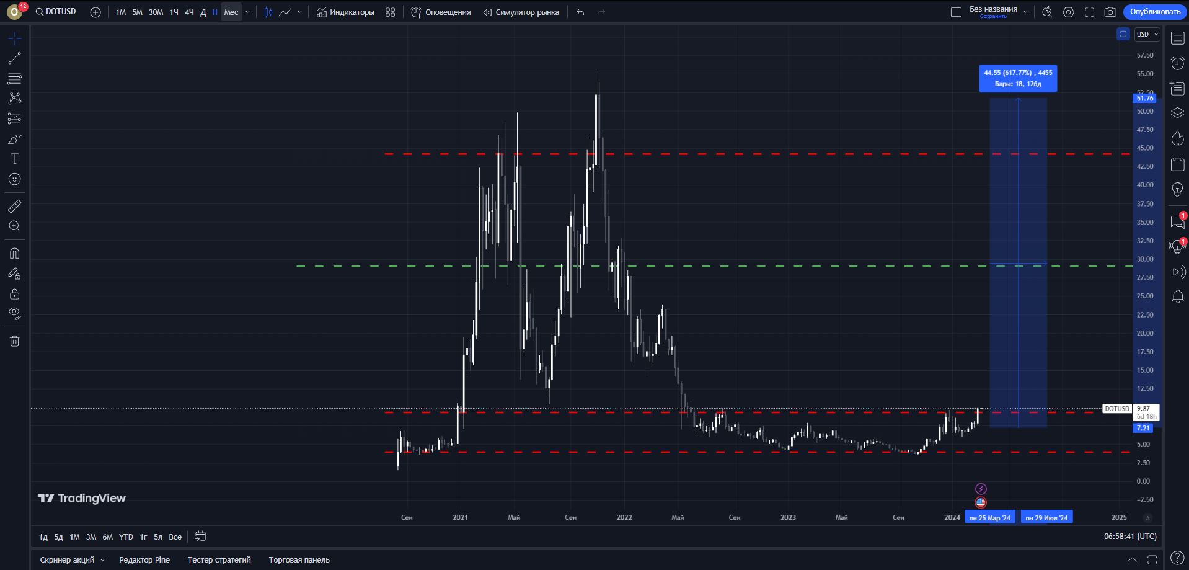Viewport: 1189px width, 570px height.
Task: Open chats panel with notification badge
Action: pos(1177,221)
